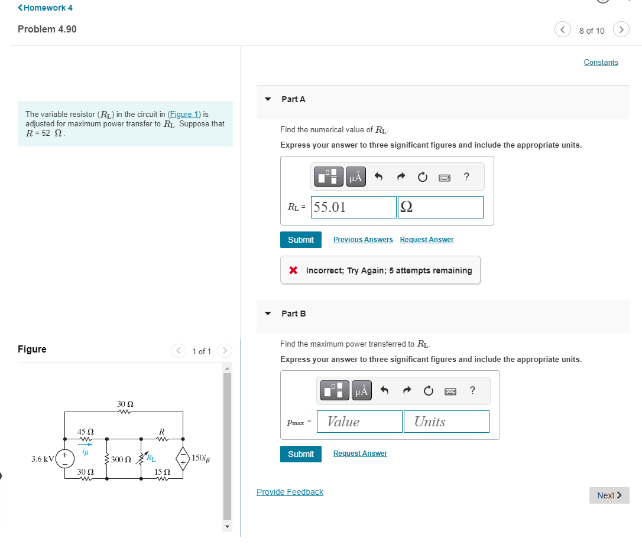Select the μA units icon in Part A
642x545 pixels.
(355, 176)
